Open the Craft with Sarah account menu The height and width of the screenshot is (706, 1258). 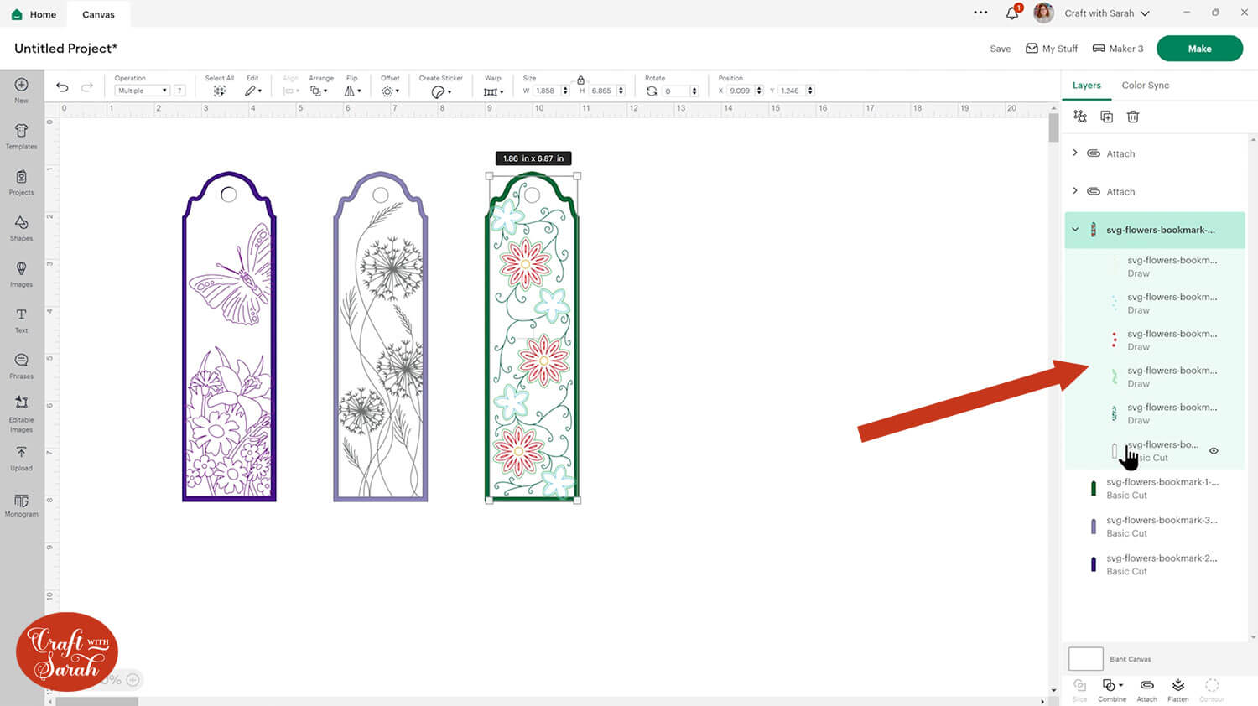[x=1106, y=13]
